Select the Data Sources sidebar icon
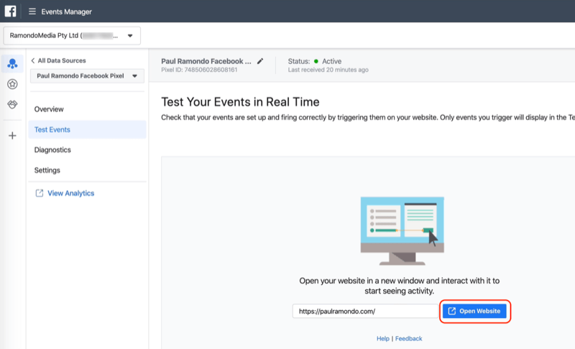Image resolution: width=575 pixels, height=349 pixels. 12,64
